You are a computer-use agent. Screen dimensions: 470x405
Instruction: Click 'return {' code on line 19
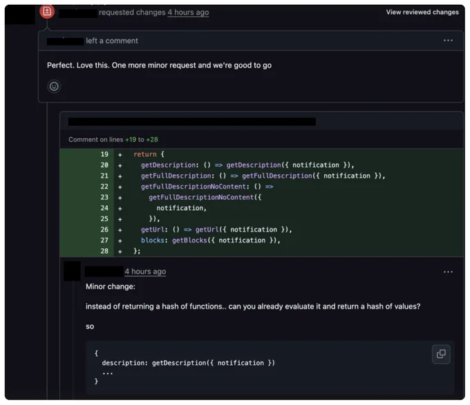coord(149,154)
